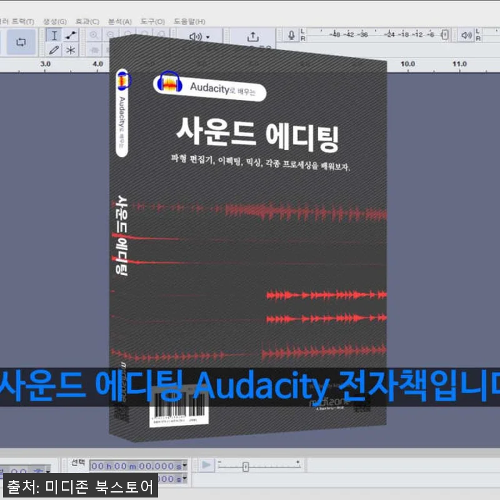Screen dimensions: 500x500
Task: Click the Zoom In magnifier icon
Action: click(94, 35)
